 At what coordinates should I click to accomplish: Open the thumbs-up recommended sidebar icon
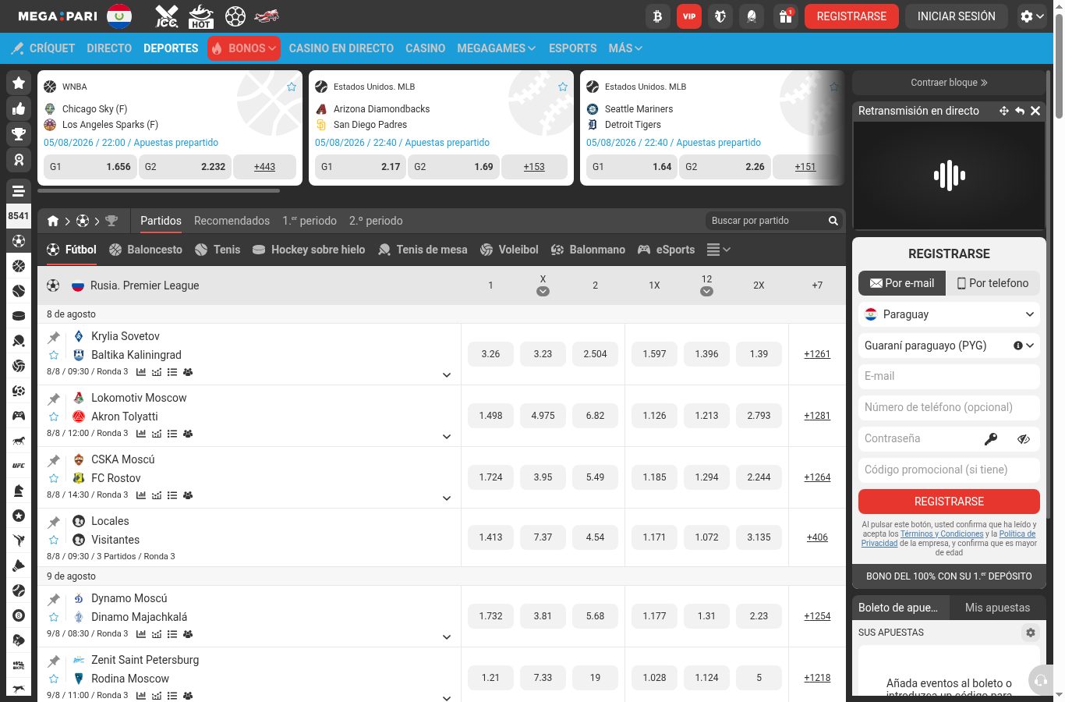tap(19, 108)
